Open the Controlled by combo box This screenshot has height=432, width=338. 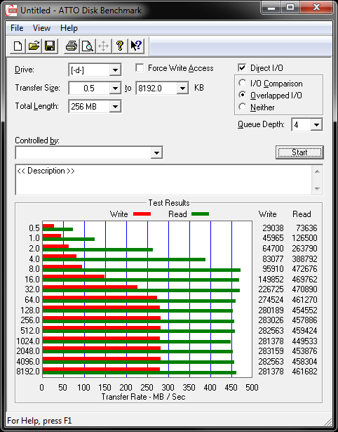(x=89, y=152)
